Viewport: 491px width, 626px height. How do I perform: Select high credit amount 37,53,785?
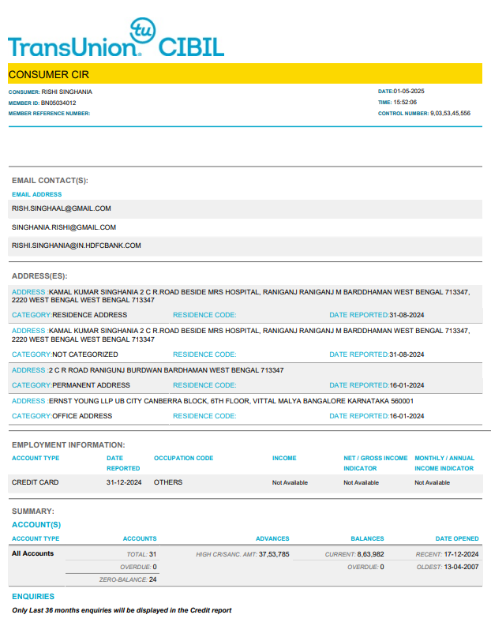[274, 554]
